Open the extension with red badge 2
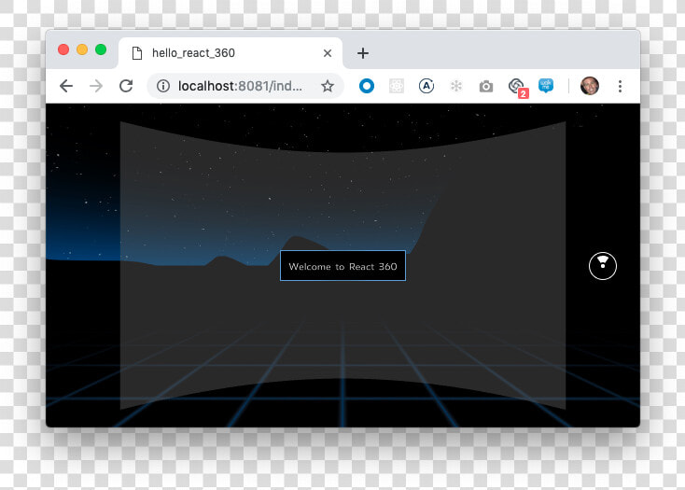The image size is (685, 490). click(x=518, y=88)
